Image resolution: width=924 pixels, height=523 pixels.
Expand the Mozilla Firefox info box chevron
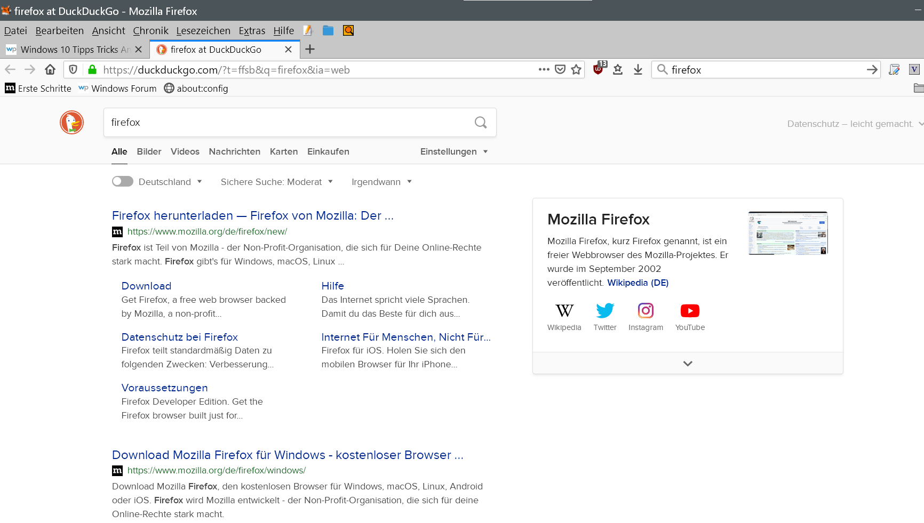pyautogui.click(x=688, y=364)
